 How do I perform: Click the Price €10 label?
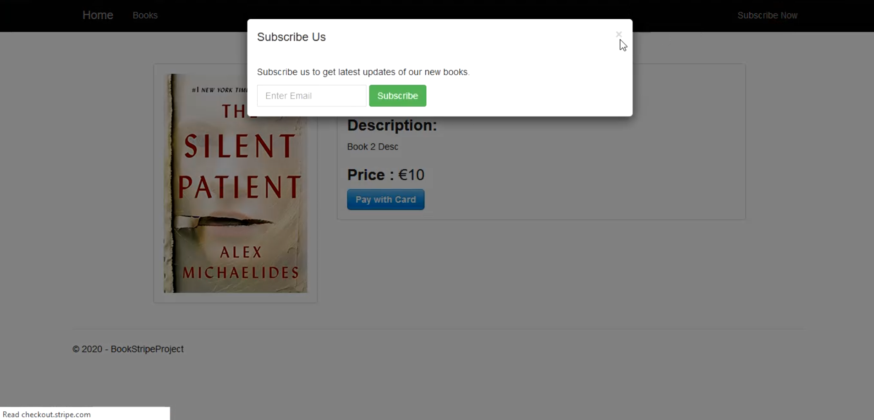pos(385,175)
